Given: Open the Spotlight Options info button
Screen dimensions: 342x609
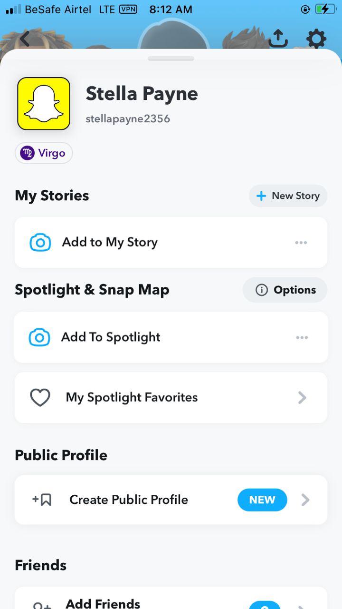Looking at the screenshot, I should 285,290.
